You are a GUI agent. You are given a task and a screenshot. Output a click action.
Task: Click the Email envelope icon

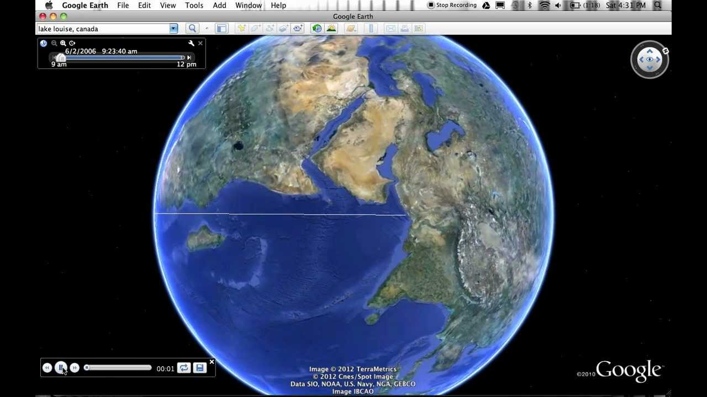tap(391, 28)
